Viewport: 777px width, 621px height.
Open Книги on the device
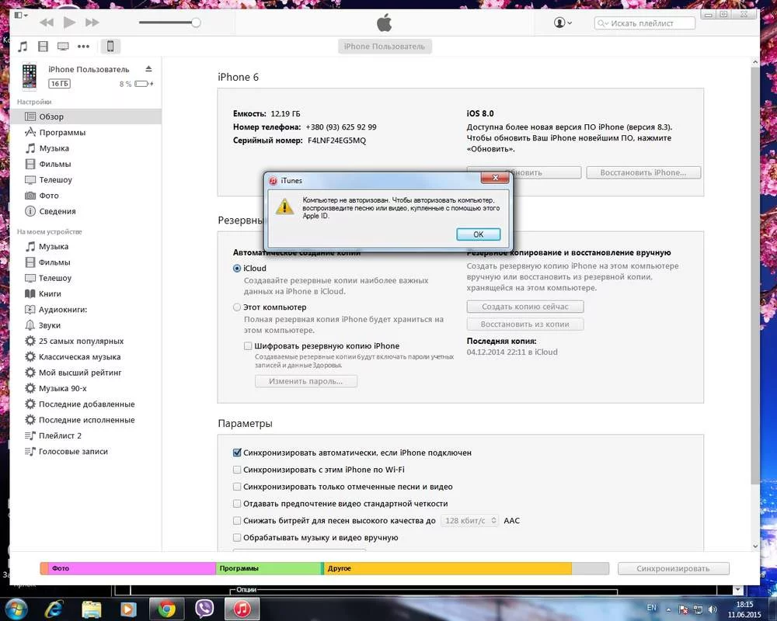(85, 293)
